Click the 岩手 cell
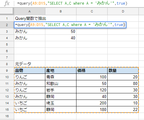The height and width of the screenshot is (120, 144). pos(61,90)
